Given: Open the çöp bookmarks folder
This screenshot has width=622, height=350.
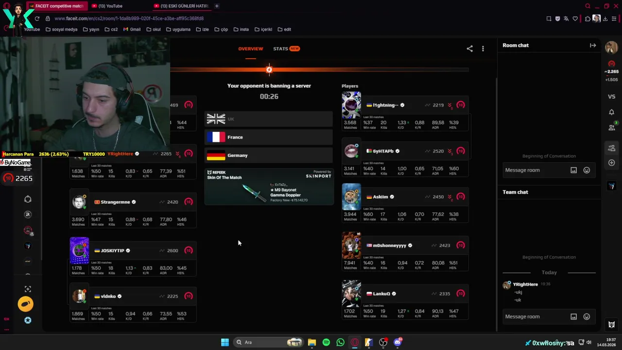Looking at the screenshot, I should 221,29.
